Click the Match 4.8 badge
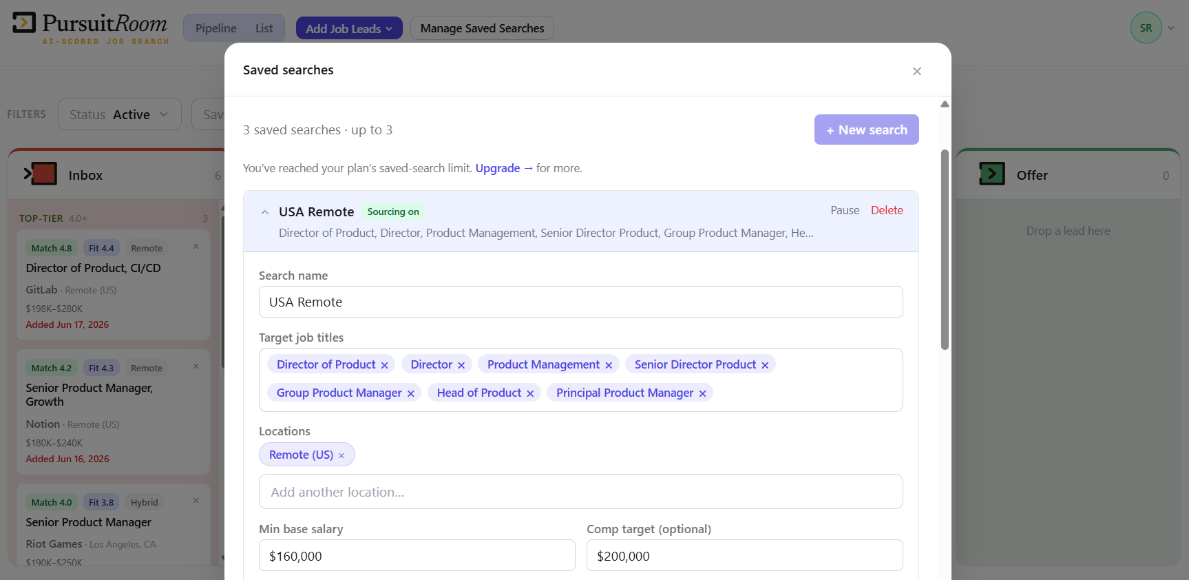 coord(52,248)
